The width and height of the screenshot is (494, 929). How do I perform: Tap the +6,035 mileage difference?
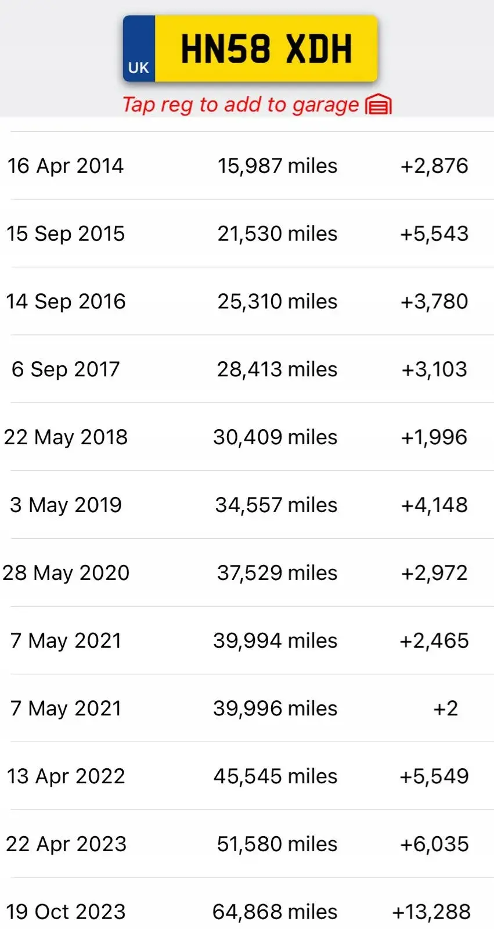pyautogui.click(x=434, y=844)
